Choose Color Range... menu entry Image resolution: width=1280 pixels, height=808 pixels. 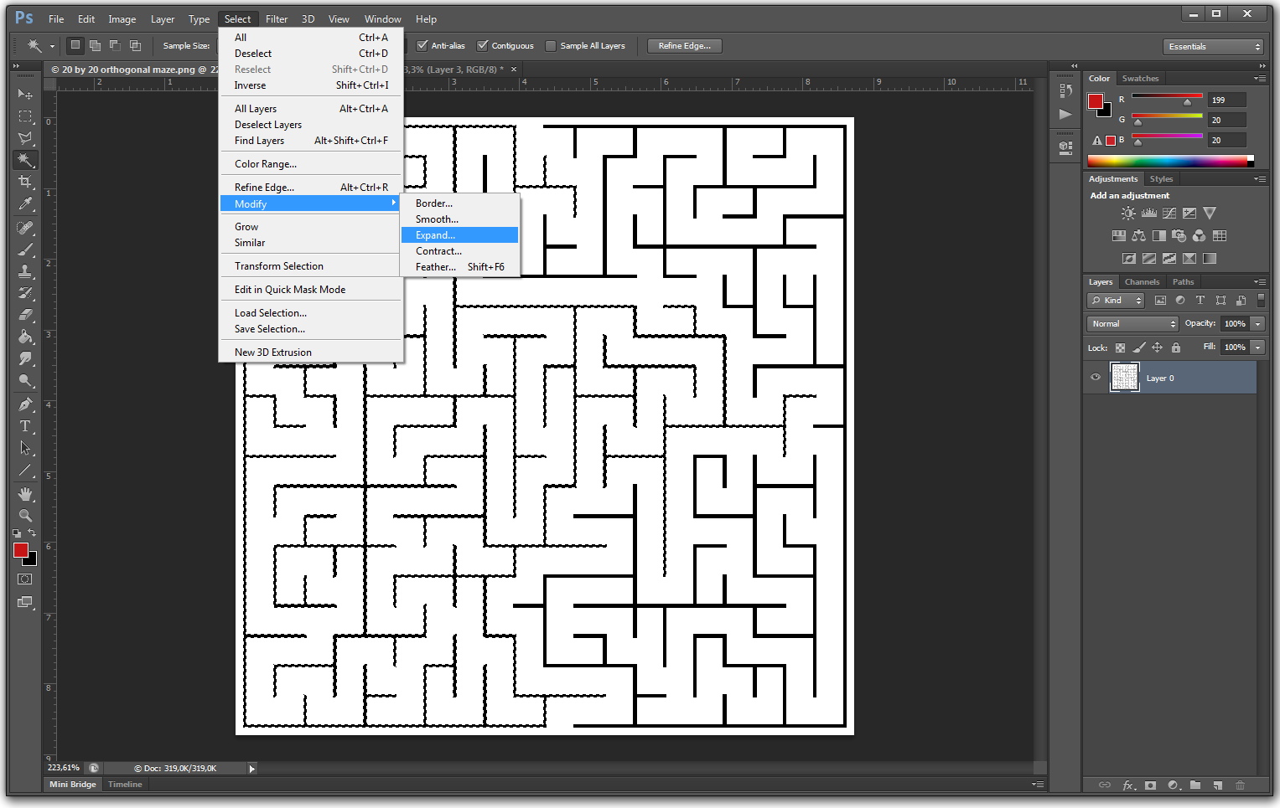tap(311, 164)
